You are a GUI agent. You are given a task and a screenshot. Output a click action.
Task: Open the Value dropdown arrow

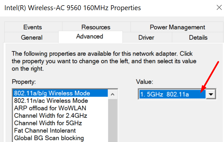pos(211,94)
